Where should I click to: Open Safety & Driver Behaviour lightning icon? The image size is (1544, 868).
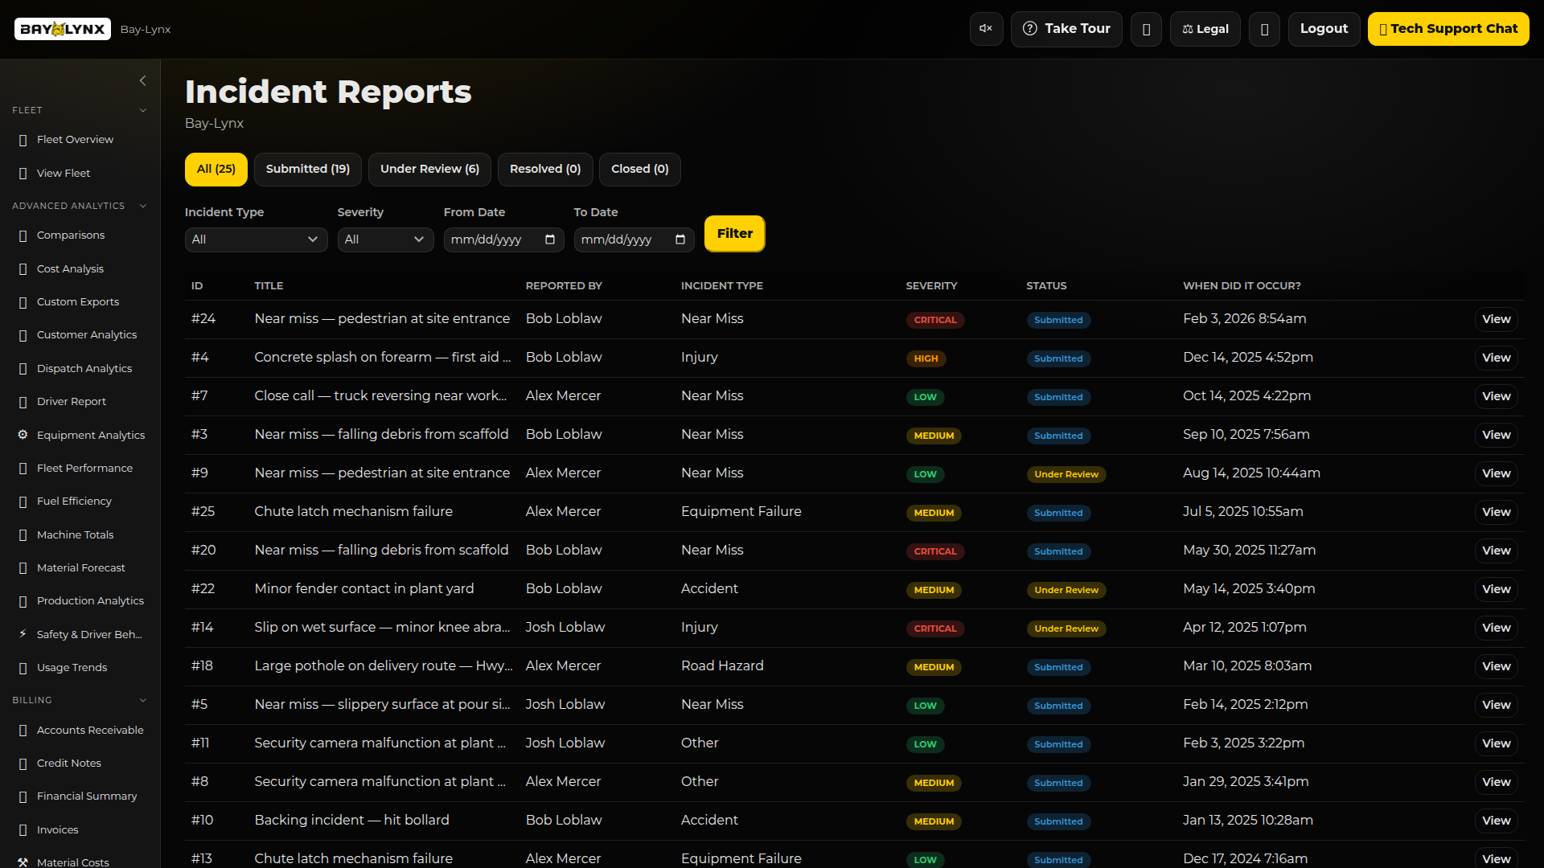click(22, 634)
